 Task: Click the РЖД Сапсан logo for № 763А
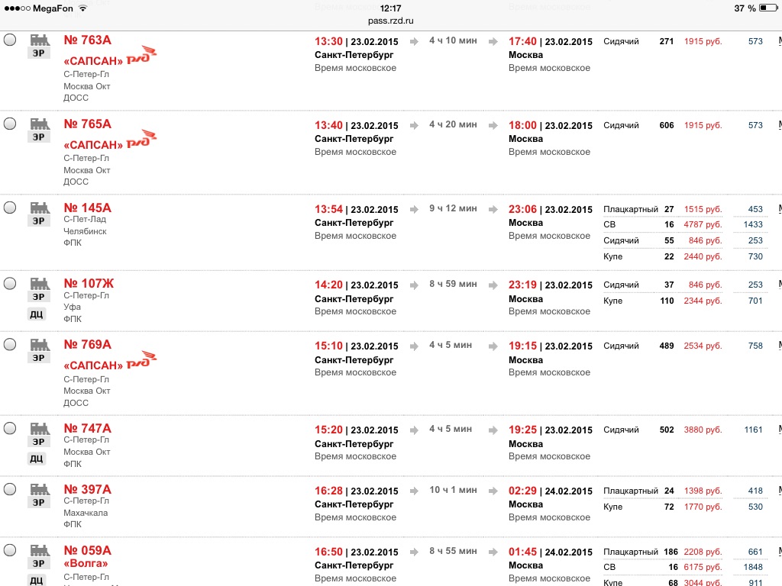coord(141,55)
